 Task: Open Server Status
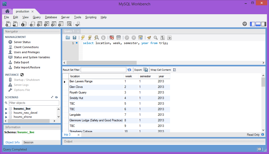(22, 42)
